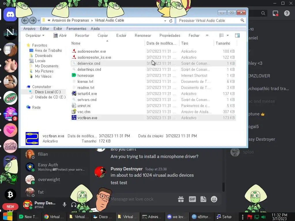Open the Discord gift icon

point(181,199)
